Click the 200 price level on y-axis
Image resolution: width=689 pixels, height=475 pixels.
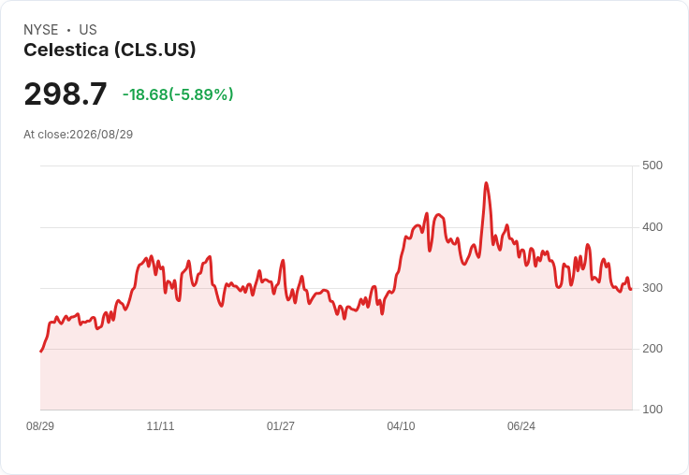652,349
